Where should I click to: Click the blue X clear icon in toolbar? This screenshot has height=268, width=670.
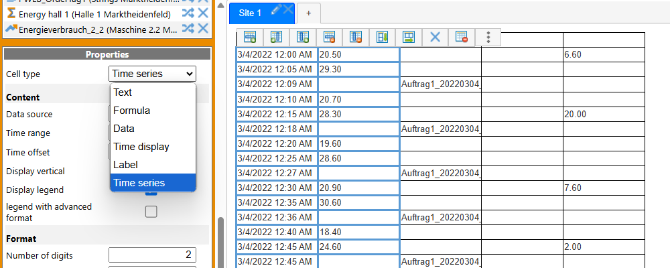[435, 37]
